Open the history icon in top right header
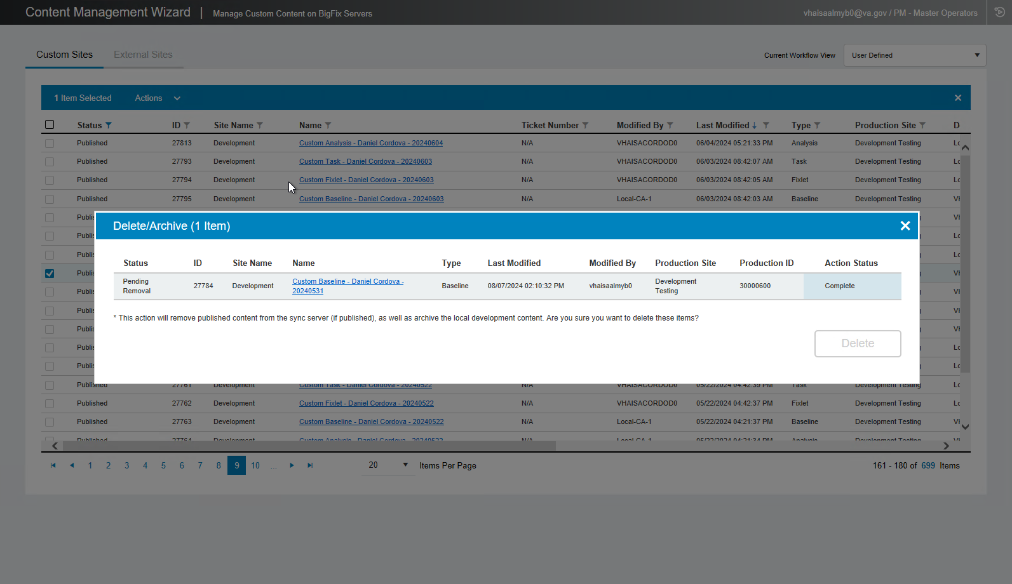This screenshot has height=584, width=1012. [x=999, y=12]
